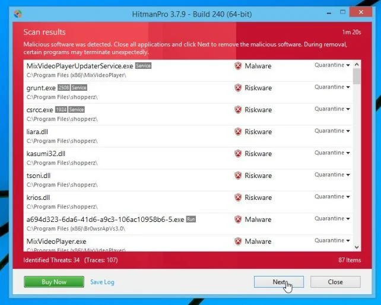Open Quarantine dropdown for grunt.exe
Screen dimensions: 381x305
[332, 87]
